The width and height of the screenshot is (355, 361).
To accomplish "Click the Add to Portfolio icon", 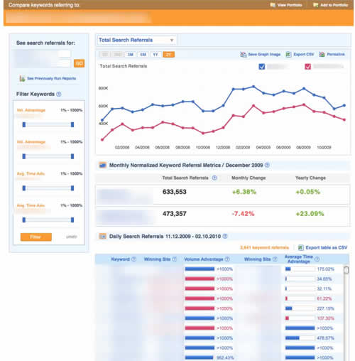I will (x=315, y=5).
